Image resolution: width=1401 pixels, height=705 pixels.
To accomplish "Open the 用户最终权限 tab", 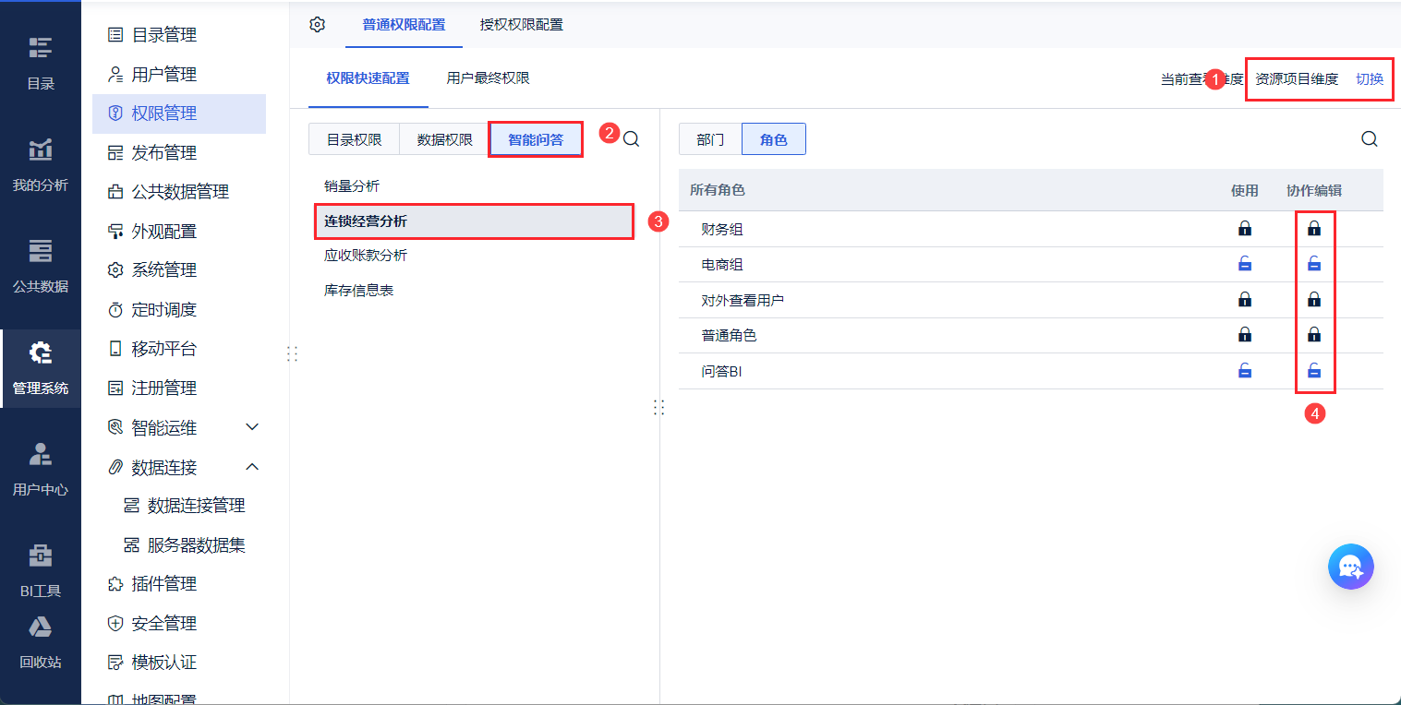I will click(x=488, y=78).
